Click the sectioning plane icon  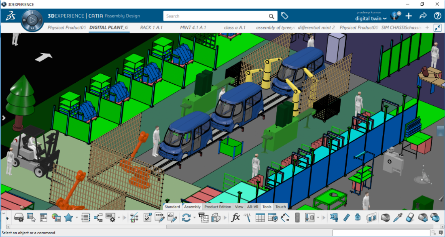click(x=371, y=218)
